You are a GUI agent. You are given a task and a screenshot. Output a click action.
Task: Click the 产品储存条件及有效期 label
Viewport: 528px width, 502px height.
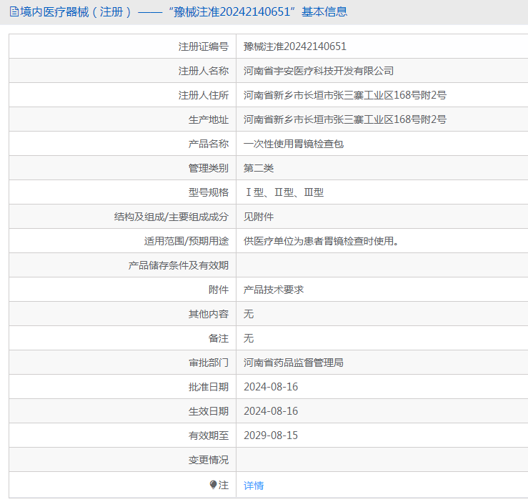click(179, 265)
